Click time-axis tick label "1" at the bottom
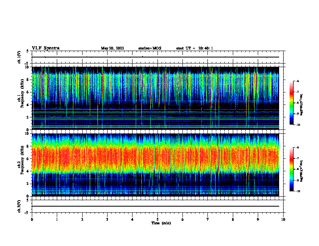Viewport: 319px width, 246px height. 57,219
